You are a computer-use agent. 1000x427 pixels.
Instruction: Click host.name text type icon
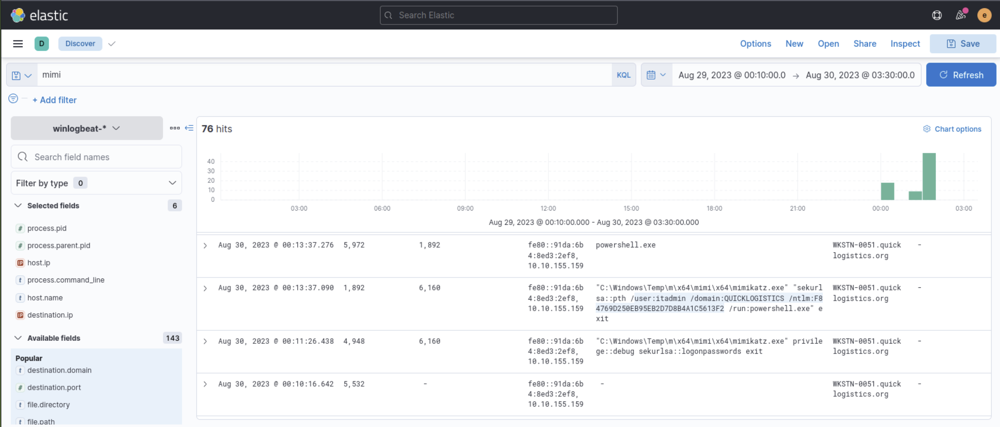pos(20,298)
